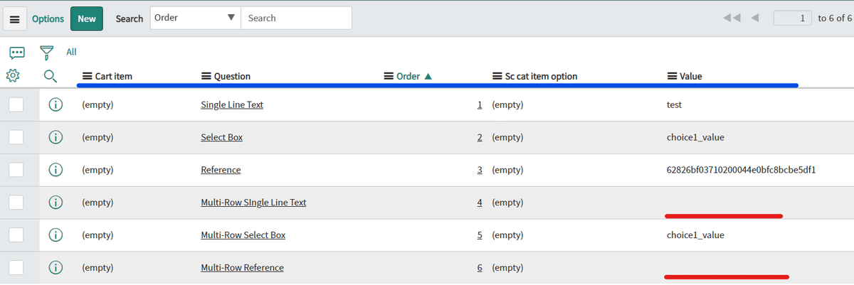The width and height of the screenshot is (854, 285).
Task: Open the Question column options menu
Action: (206, 76)
